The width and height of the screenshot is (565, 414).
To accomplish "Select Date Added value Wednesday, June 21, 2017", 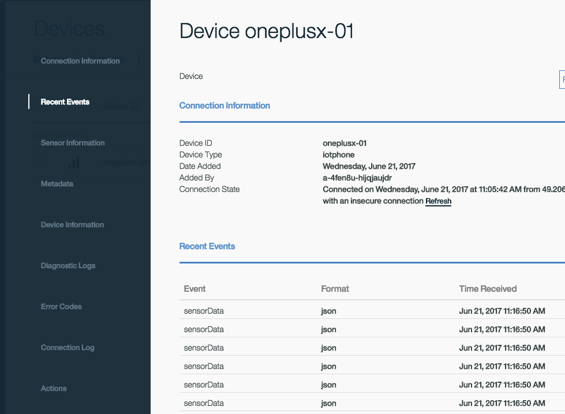I will click(369, 166).
